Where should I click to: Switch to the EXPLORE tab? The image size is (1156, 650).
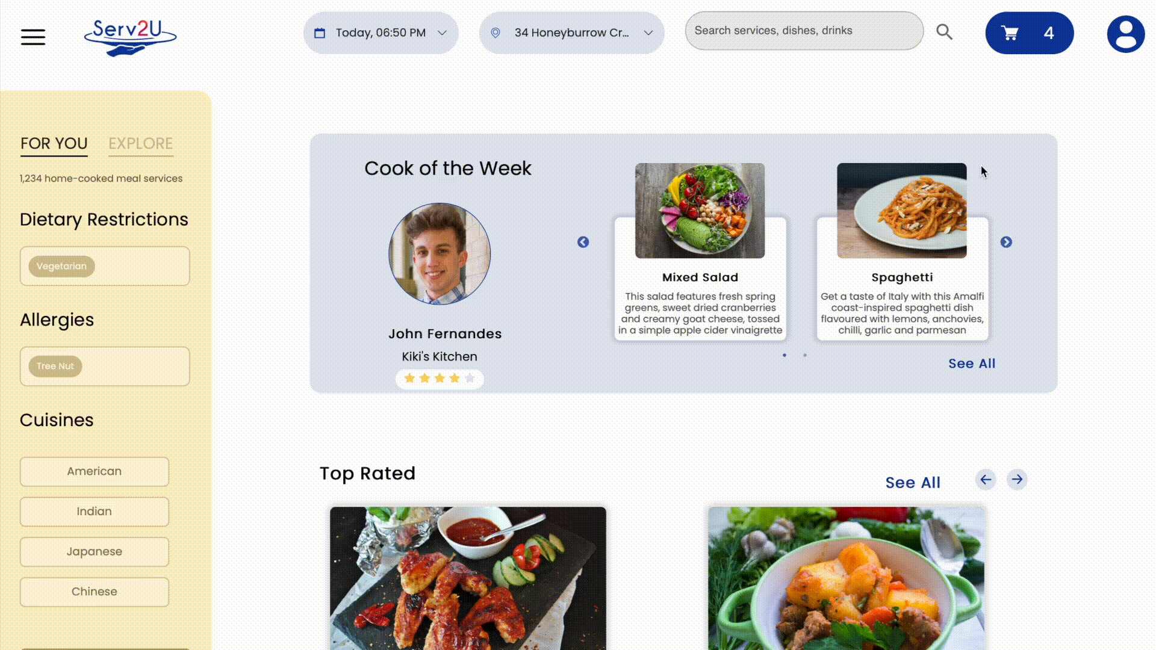pyautogui.click(x=140, y=144)
